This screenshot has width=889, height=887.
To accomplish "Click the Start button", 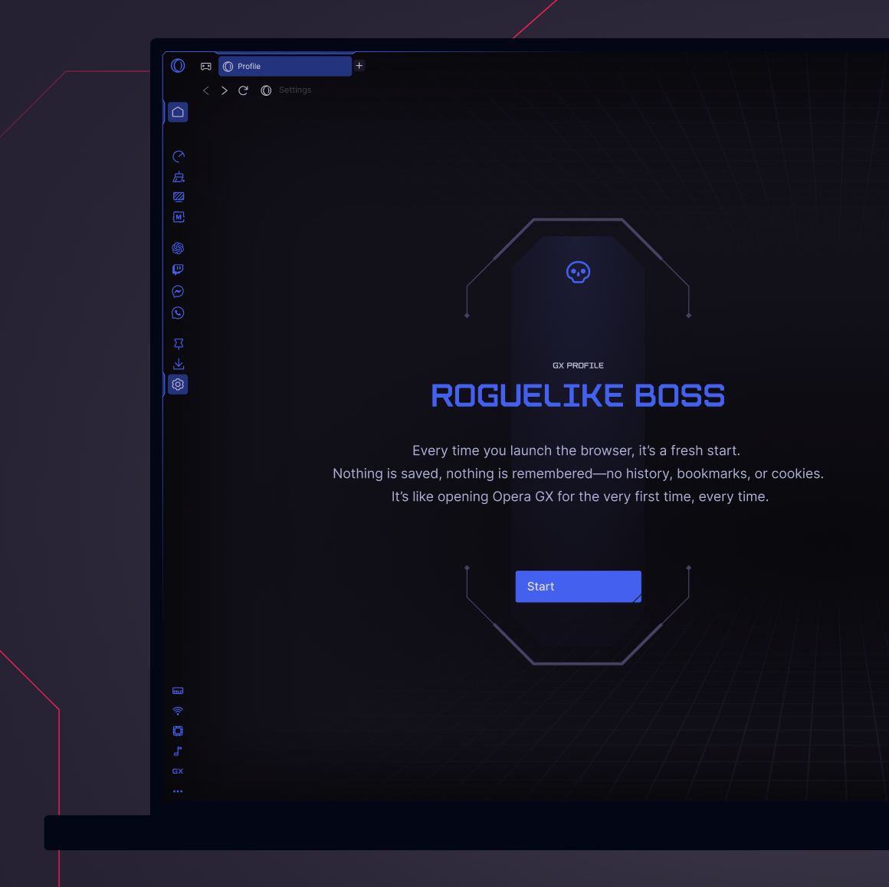I will [x=578, y=586].
